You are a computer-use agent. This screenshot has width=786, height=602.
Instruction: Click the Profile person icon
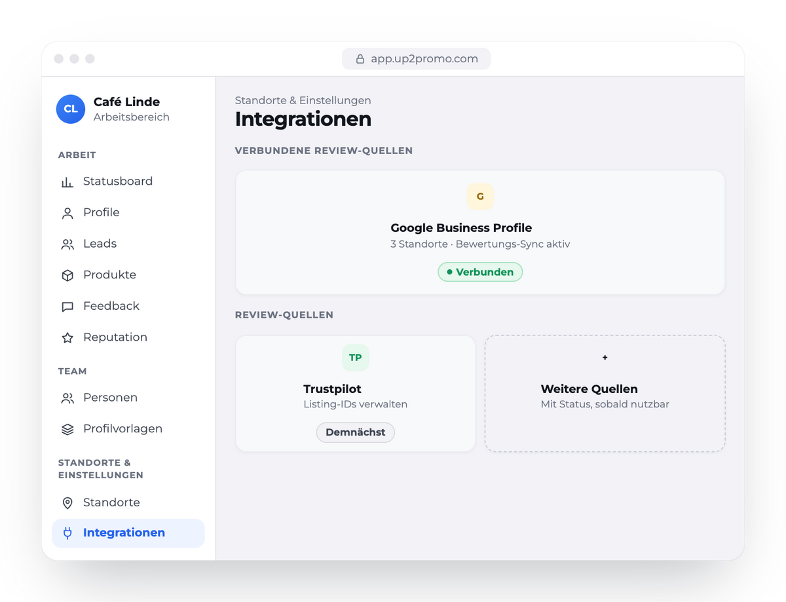coord(67,213)
